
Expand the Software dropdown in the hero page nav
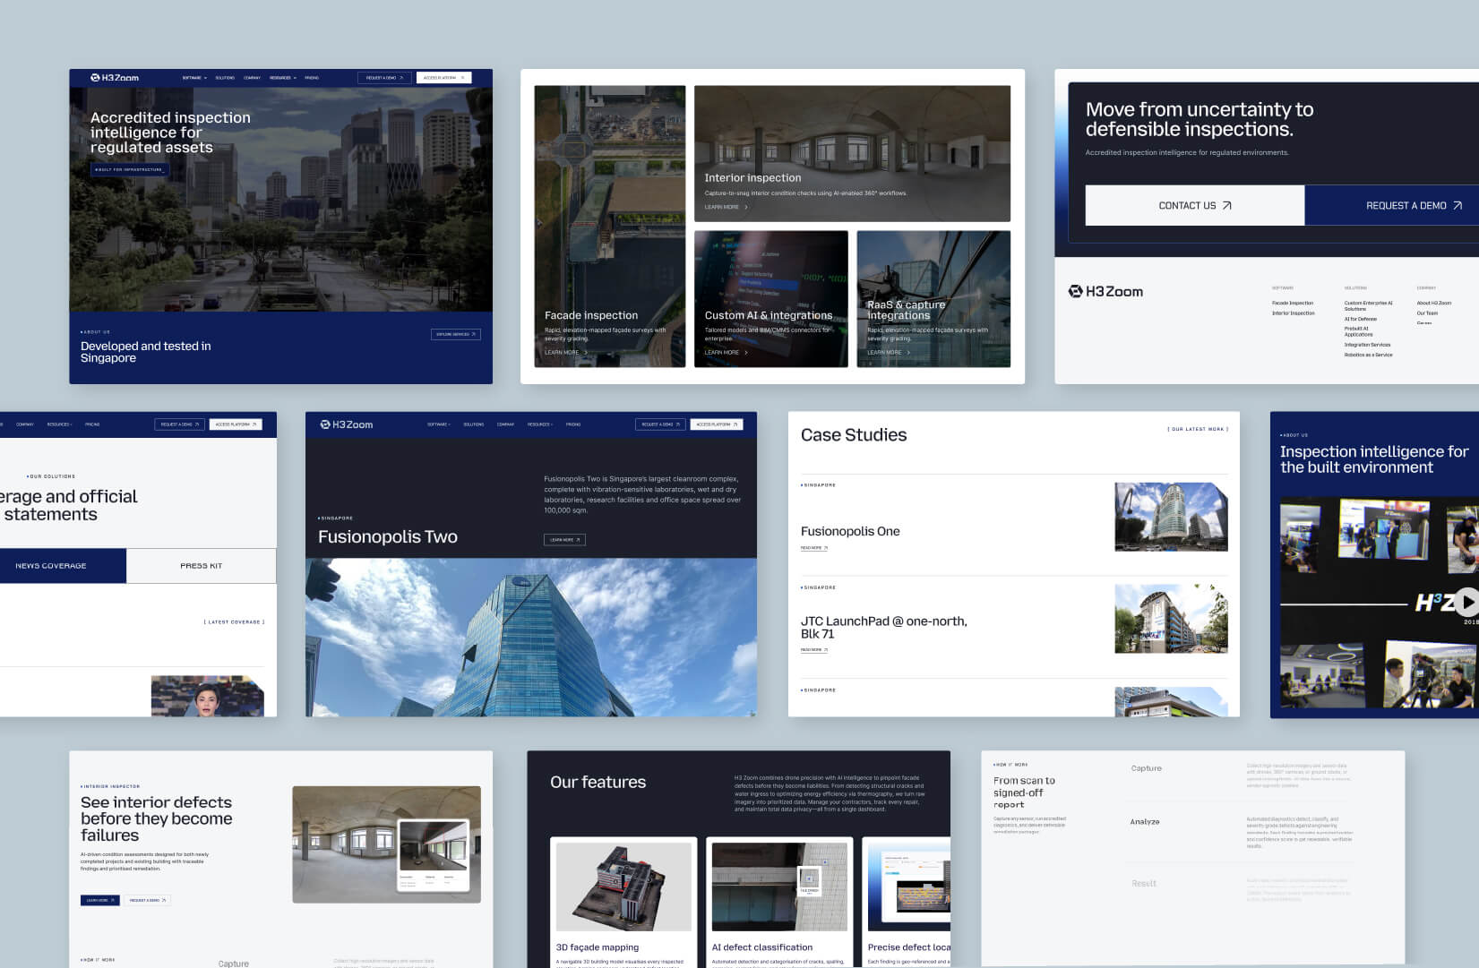194,78
